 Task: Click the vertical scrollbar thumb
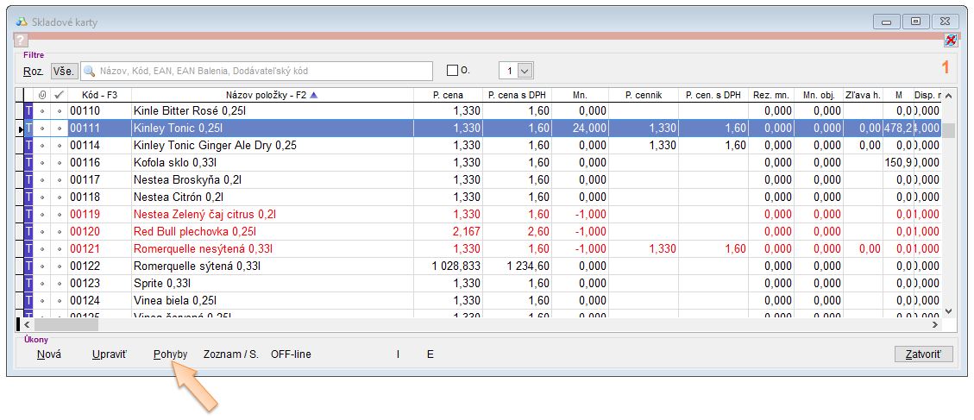[948, 130]
